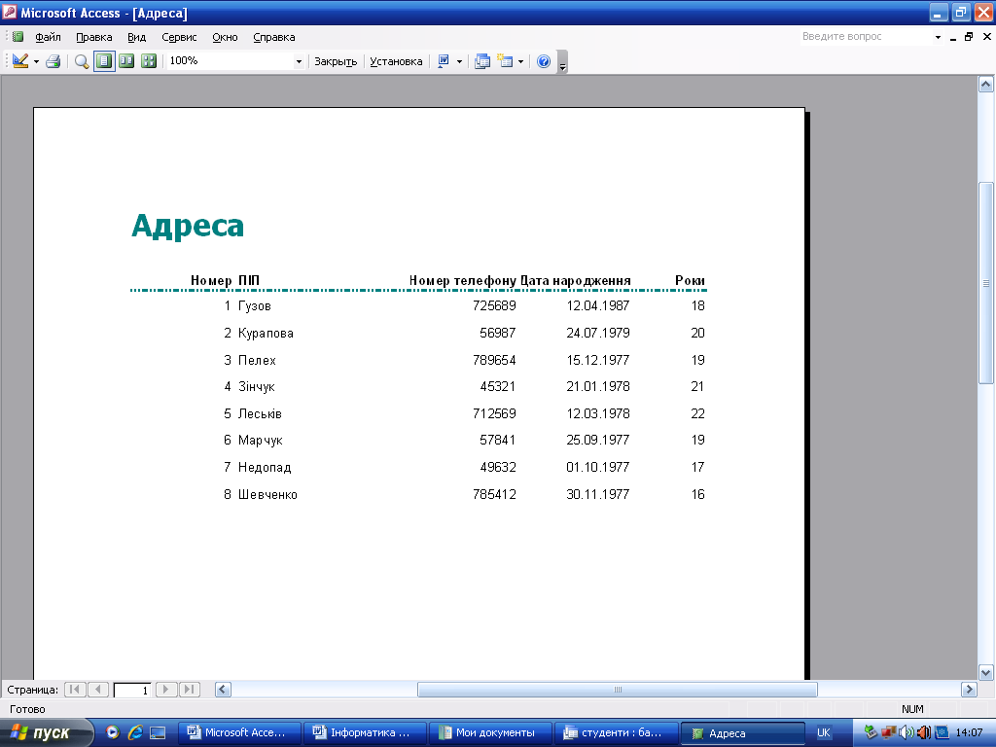Launch Windows Media Player quick launch icon
This screenshot has height=747, width=996.
tap(113, 732)
